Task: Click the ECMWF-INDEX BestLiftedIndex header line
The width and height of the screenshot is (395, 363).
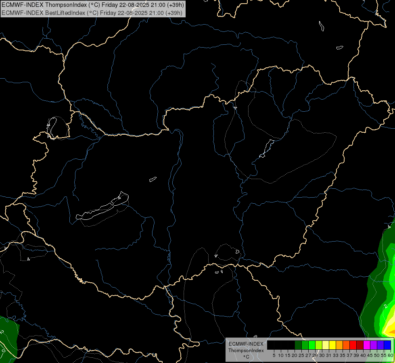Action: [92, 13]
